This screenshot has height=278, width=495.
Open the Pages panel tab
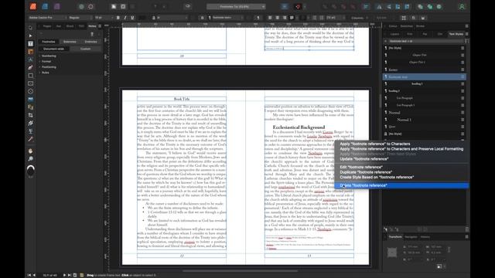[x=47, y=26]
